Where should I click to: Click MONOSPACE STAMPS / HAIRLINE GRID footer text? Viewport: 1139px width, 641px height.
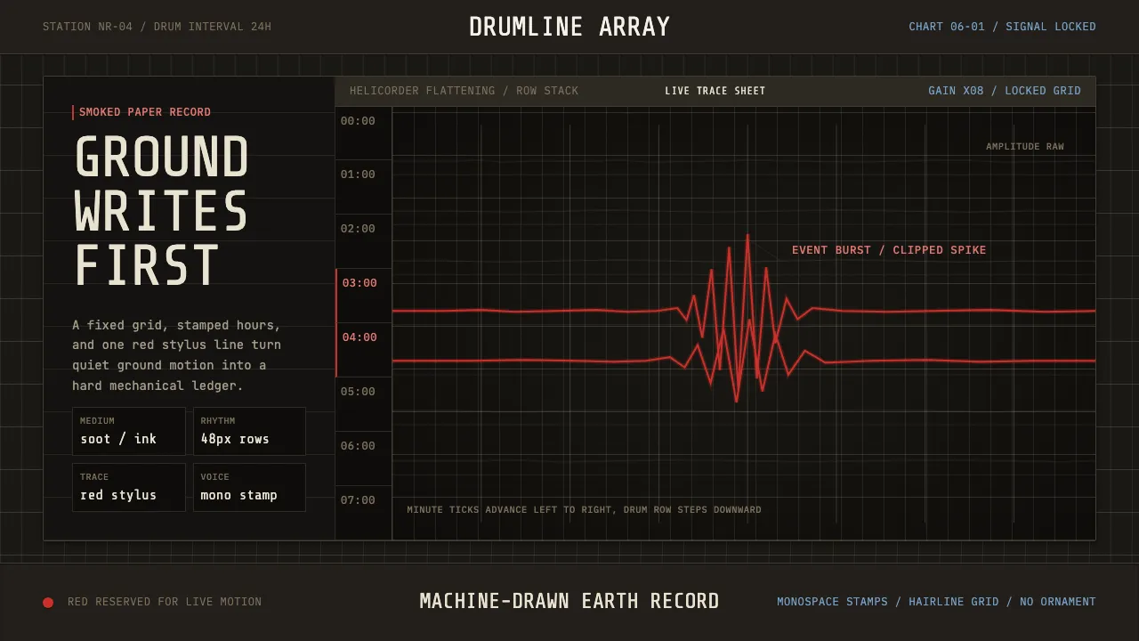point(936,602)
